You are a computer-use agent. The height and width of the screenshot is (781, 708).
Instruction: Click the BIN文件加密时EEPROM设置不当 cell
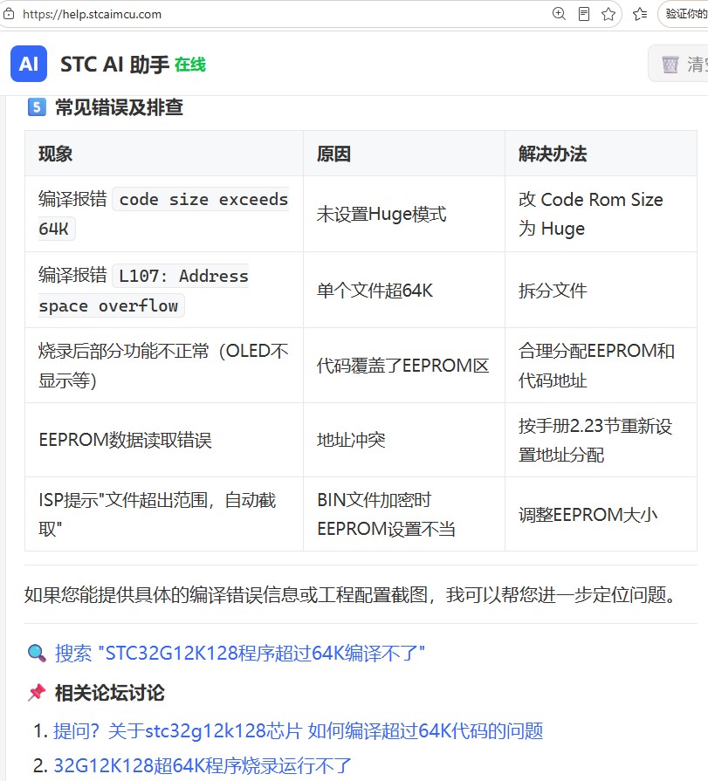click(x=404, y=514)
